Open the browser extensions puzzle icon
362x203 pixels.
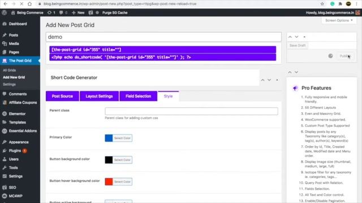point(340,4)
